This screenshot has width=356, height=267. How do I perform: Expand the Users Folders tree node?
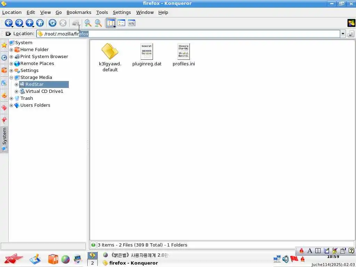(x=11, y=105)
